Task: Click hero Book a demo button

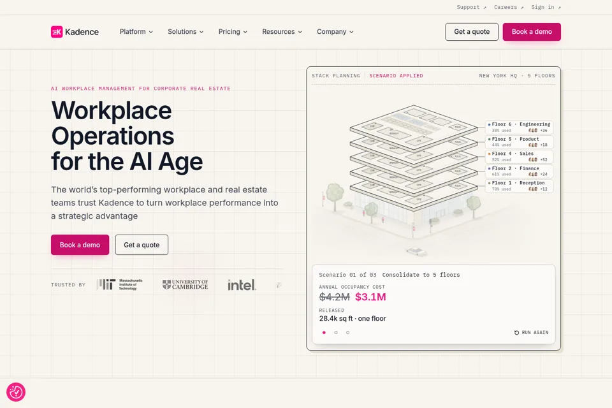Action: 80,245
